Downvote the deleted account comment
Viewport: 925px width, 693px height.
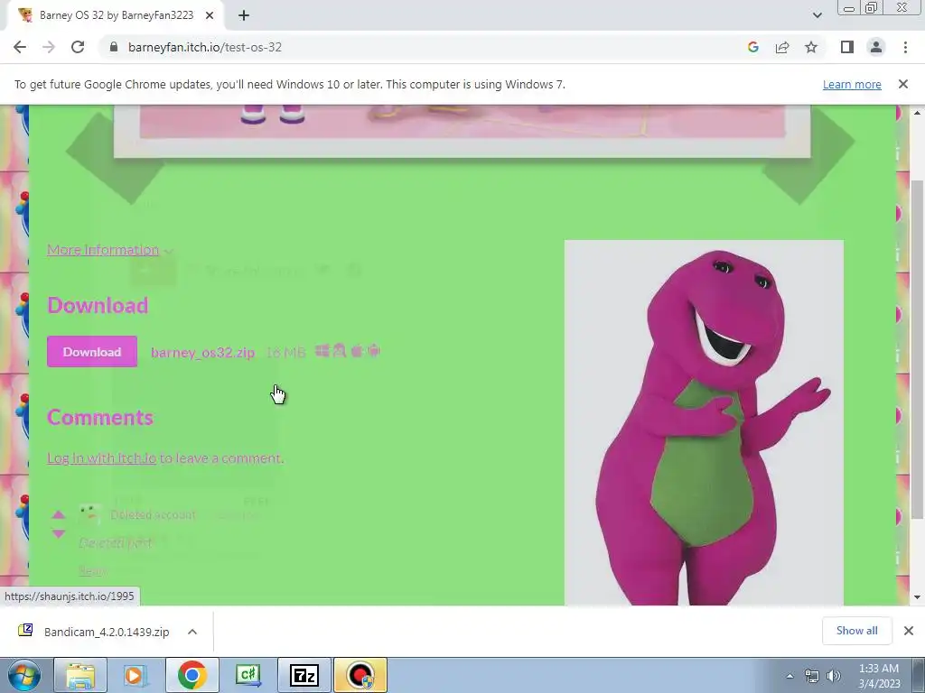coord(59,533)
